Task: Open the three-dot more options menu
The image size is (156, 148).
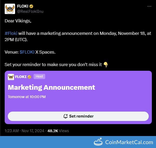Action: 149,6
